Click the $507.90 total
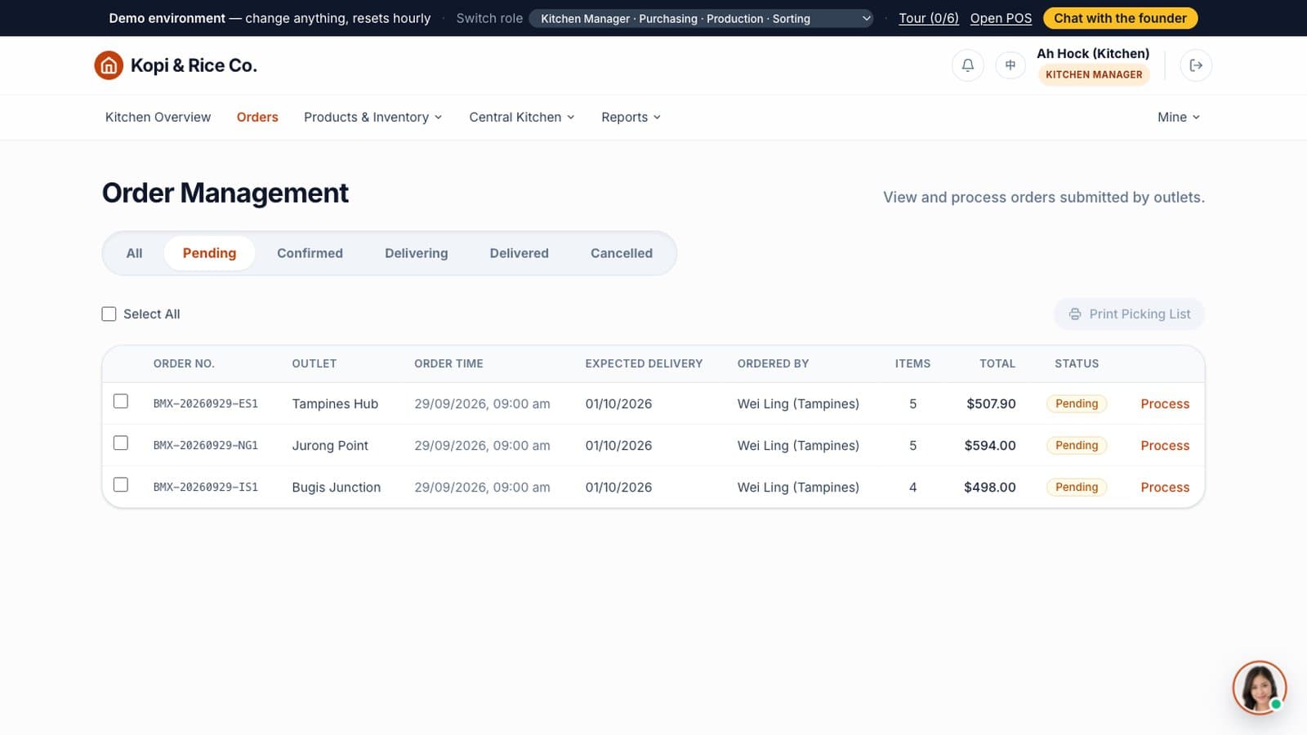Image resolution: width=1307 pixels, height=735 pixels. click(991, 404)
